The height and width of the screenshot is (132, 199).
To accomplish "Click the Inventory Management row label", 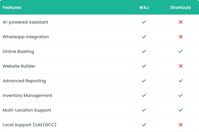I will tap(27, 95).
